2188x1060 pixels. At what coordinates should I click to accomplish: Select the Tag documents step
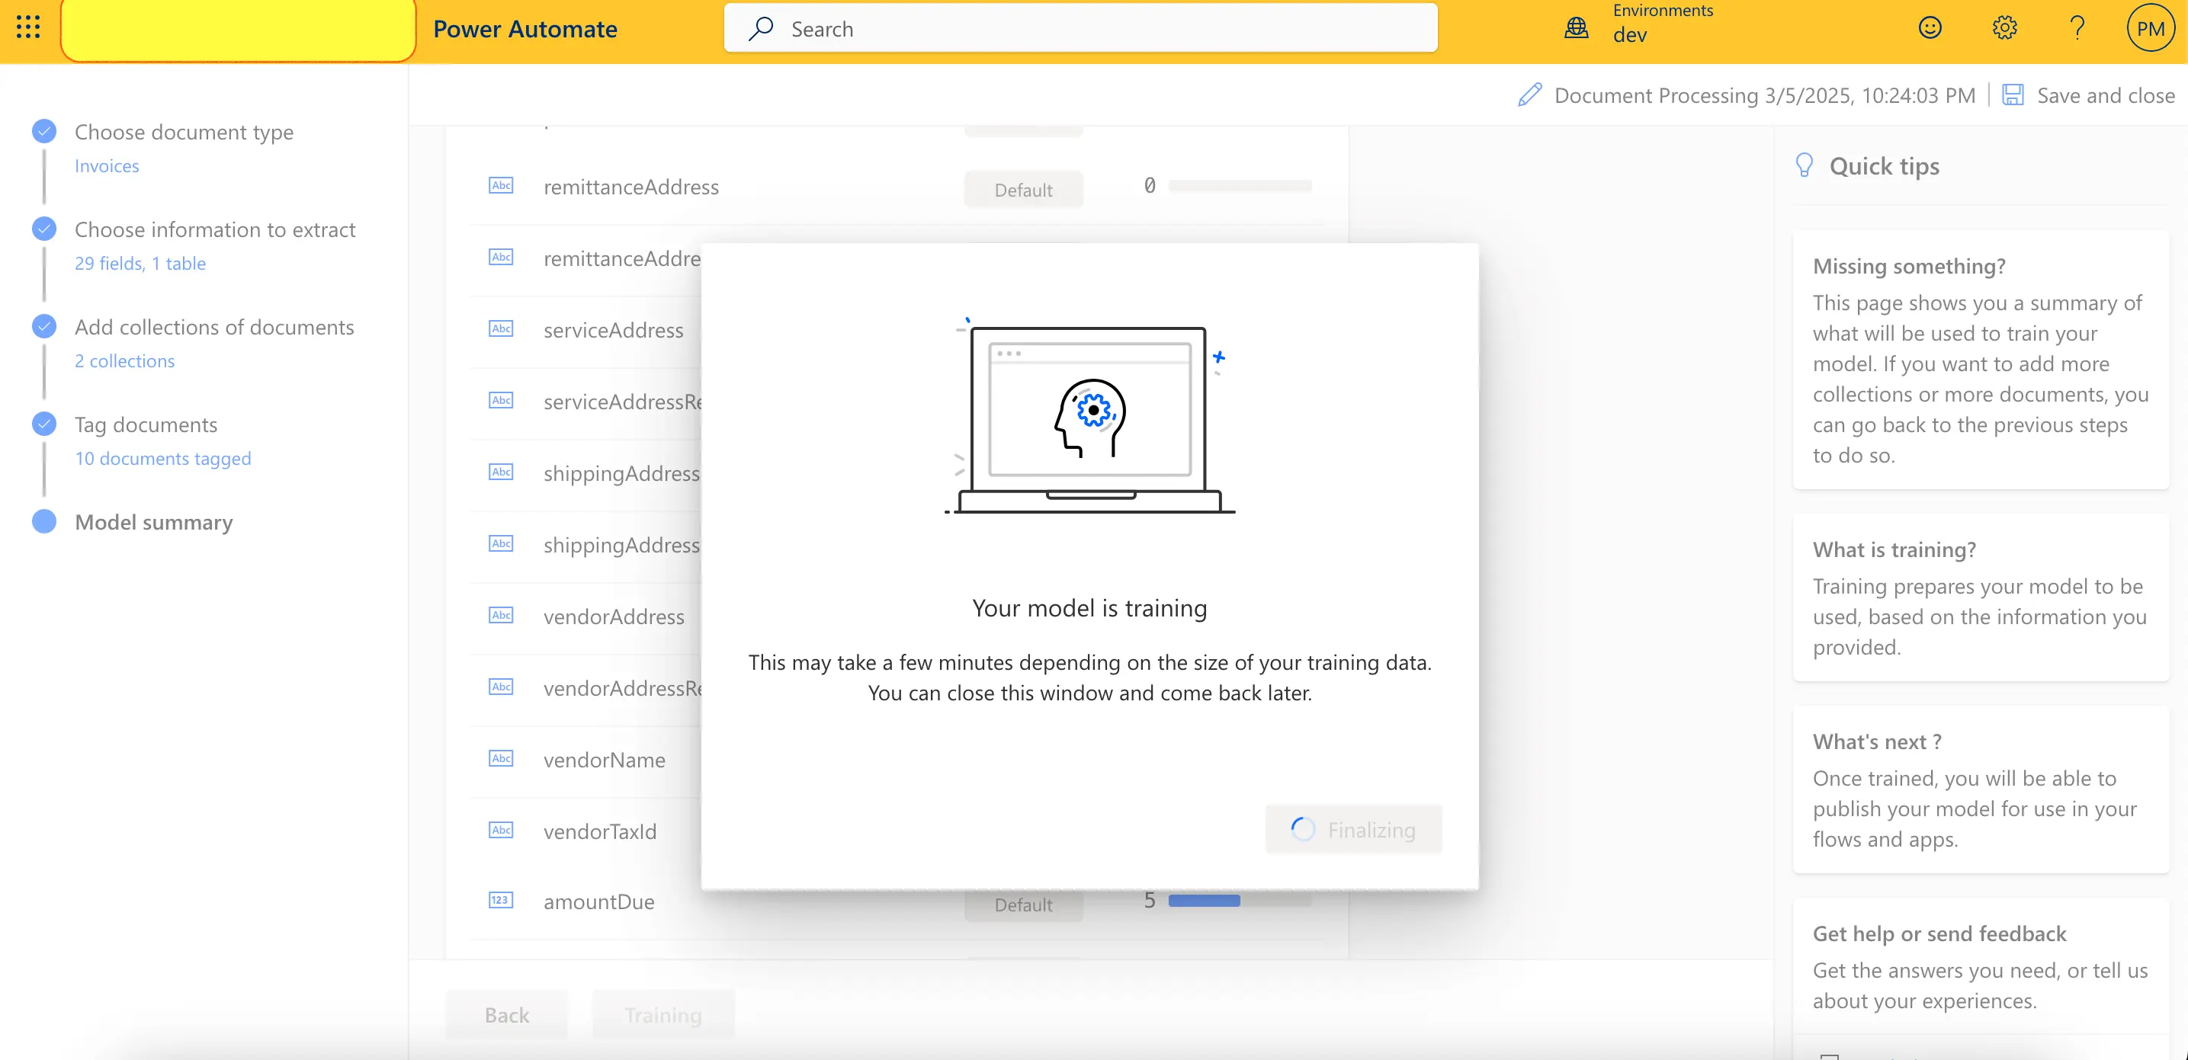pyautogui.click(x=145, y=424)
